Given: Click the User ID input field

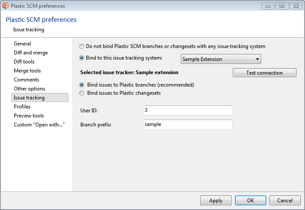Looking at the screenshot, I should (188, 110).
